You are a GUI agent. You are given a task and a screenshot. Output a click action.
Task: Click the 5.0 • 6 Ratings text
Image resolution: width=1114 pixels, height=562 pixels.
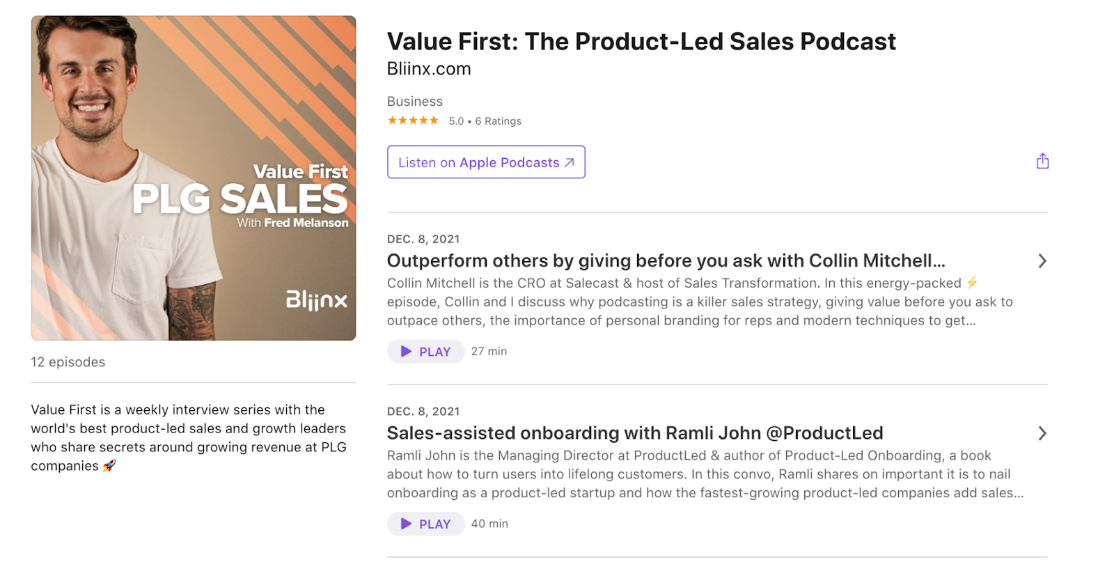pos(485,121)
